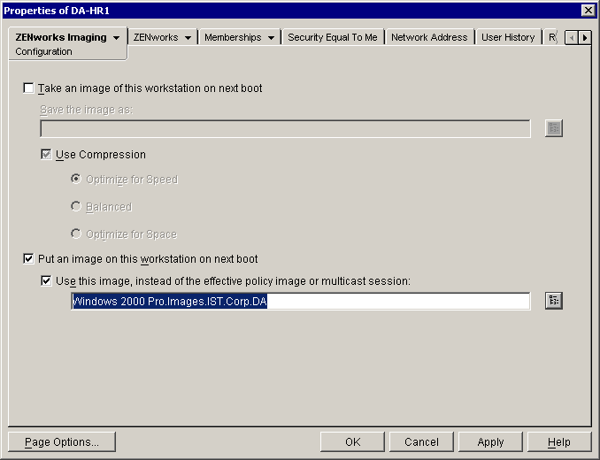The width and height of the screenshot is (600, 460).
Task: Open the partially hidden R tab
Action: point(552,37)
